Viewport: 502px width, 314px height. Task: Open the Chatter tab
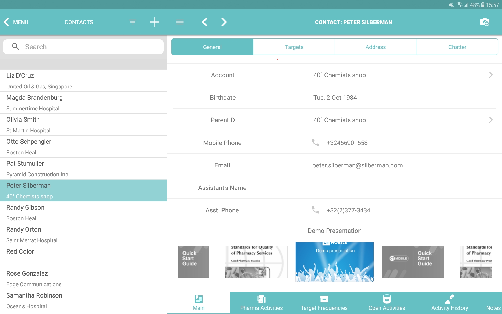click(457, 47)
